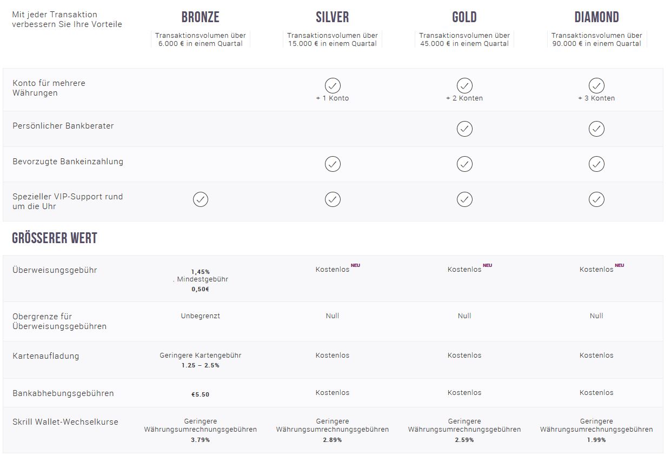
Task: Select the DIAMOND tier heading
Action: point(596,17)
